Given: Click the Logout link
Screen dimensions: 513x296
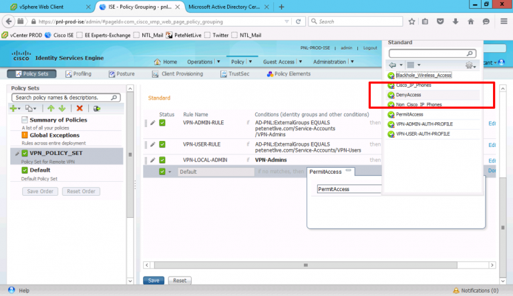Looking at the screenshot, I should pyautogui.click(x=370, y=48).
